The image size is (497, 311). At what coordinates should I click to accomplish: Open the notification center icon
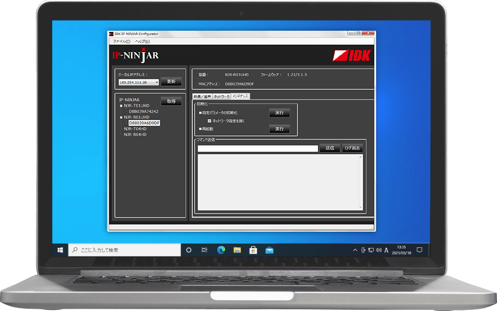tap(420, 250)
